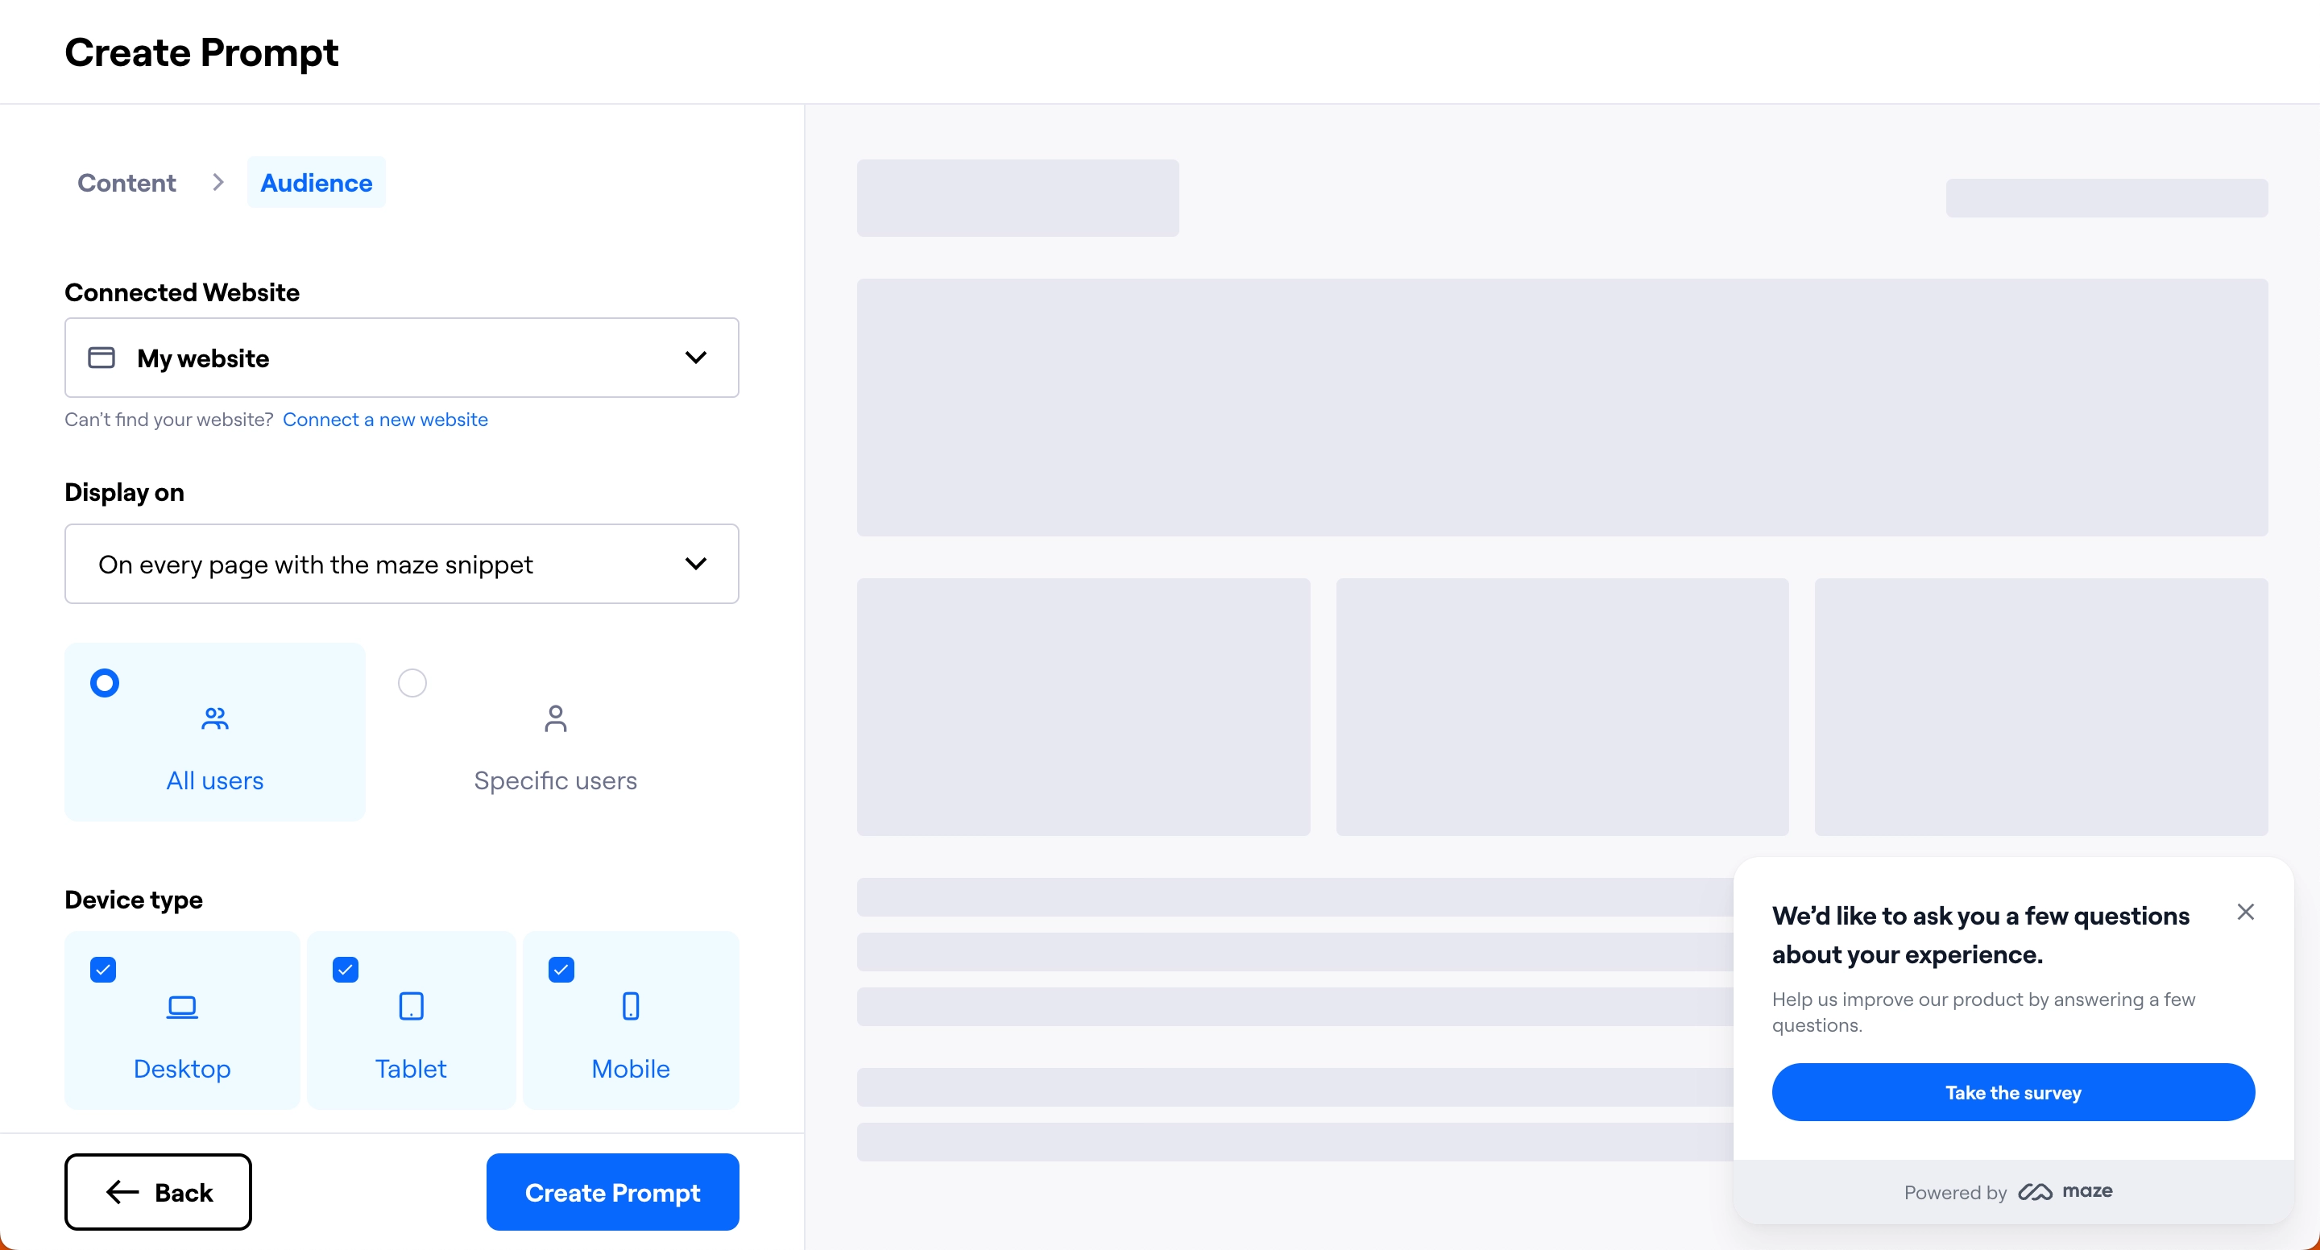Image resolution: width=2320 pixels, height=1250 pixels.
Task: Click Take the survey
Action: [x=2012, y=1091]
